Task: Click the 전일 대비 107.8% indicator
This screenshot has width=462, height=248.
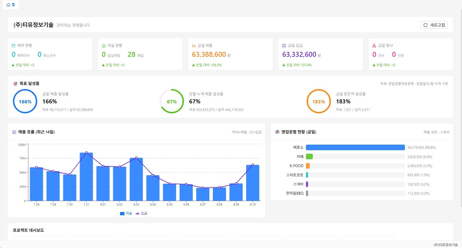Action: (x=297, y=65)
